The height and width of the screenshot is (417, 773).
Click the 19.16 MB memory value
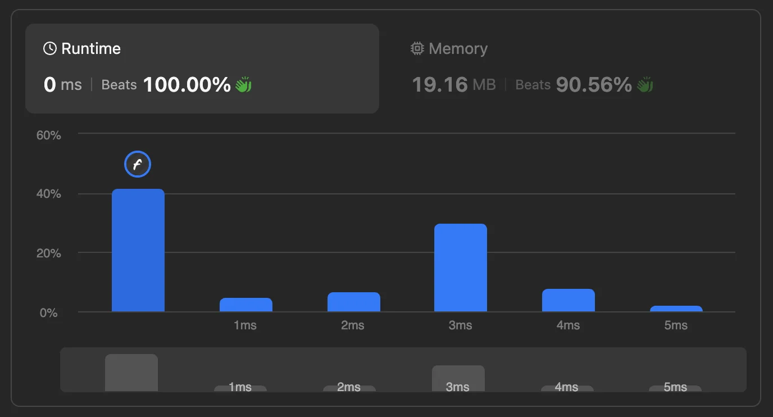[454, 85]
